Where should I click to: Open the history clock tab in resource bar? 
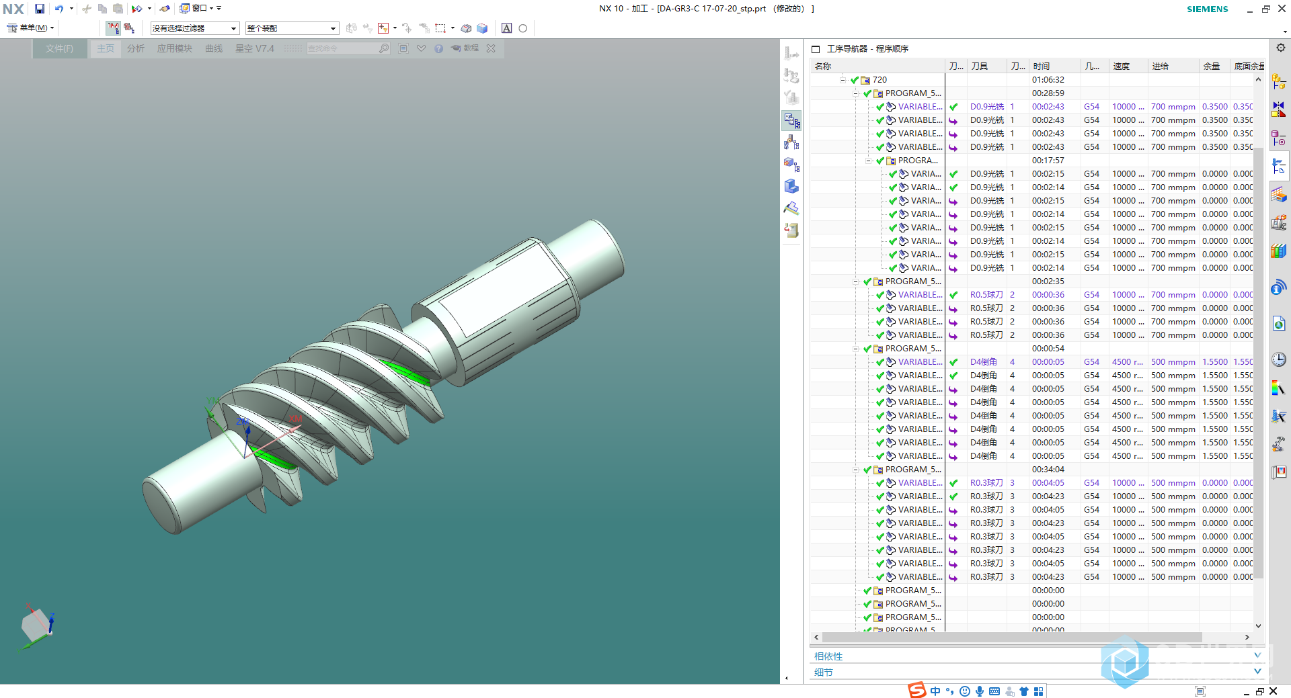(1279, 359)
